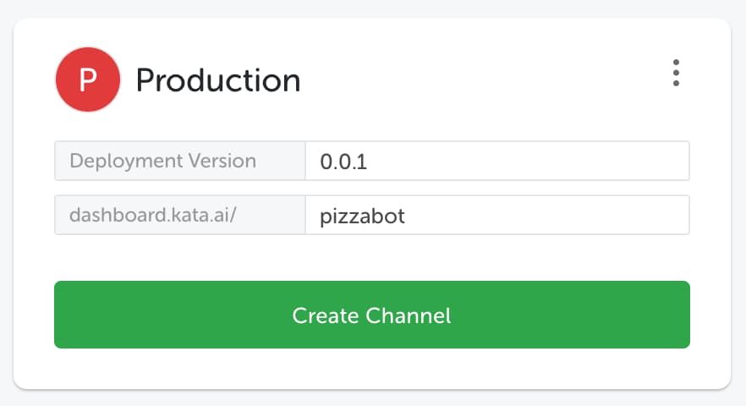Click the Production environment title
Viewport: 746px width, 406px height.
pos(218,80)
